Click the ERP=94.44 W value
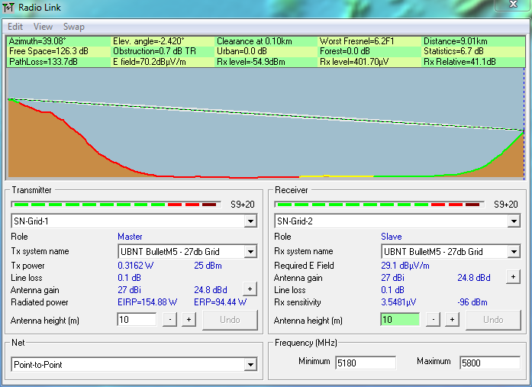This screenshot has height=387, width=532. pos(220,302)
